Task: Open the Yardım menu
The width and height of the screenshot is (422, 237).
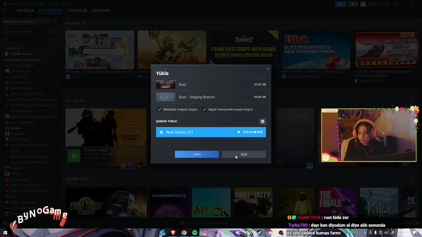Action: [66, 4]
